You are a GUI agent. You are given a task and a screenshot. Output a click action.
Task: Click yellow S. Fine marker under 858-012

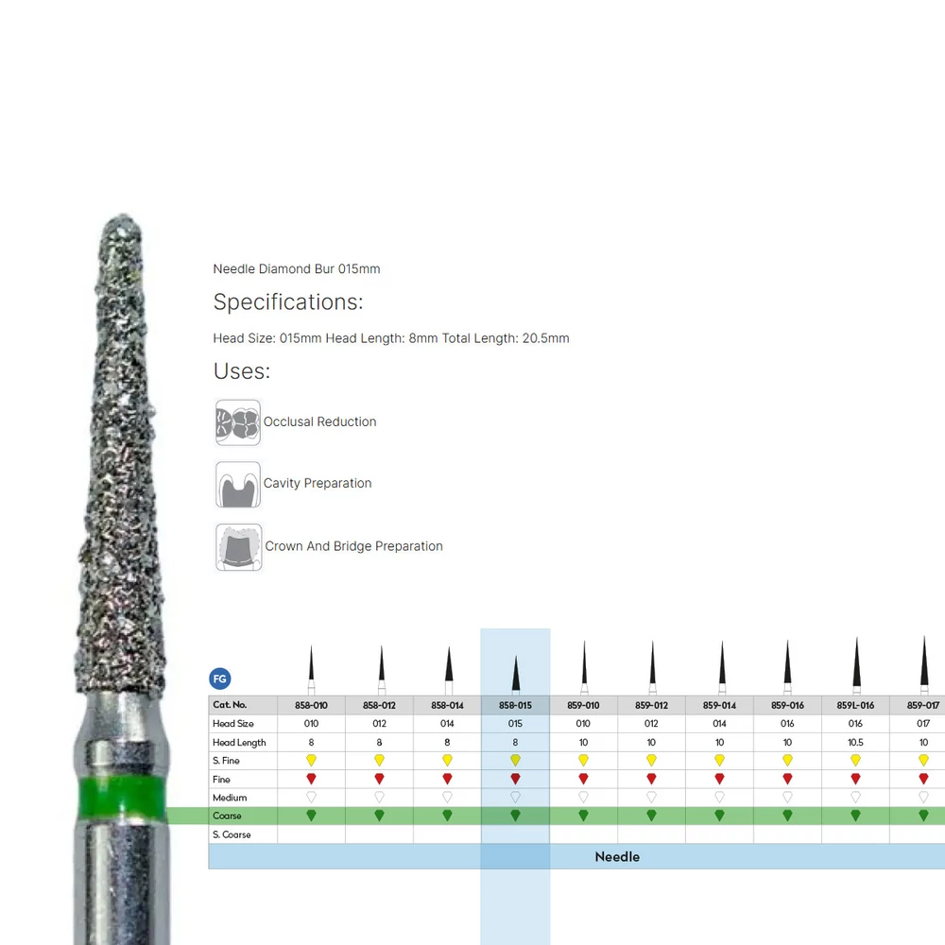379,760
